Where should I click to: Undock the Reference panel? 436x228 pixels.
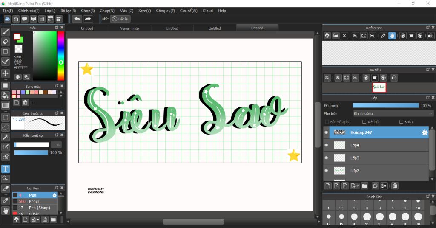[428, 28]
